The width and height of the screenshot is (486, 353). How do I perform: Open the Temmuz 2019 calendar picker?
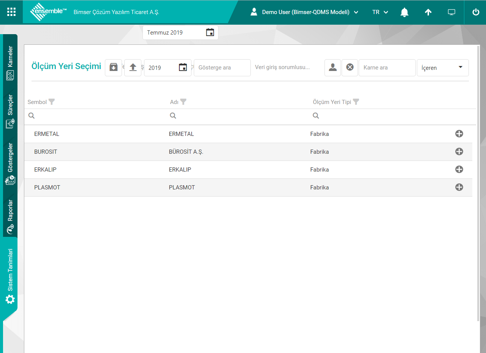pyautogui.click(x=210, y=33)
